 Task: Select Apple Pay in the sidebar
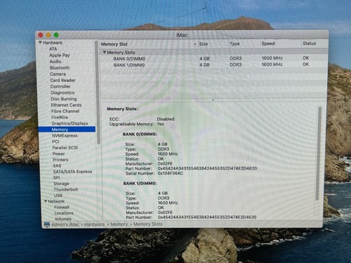point(60,55)
